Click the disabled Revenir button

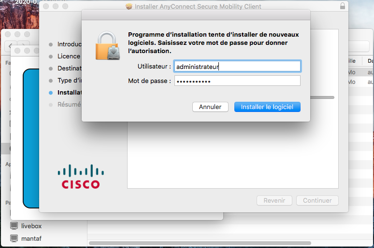click(274, 201)
